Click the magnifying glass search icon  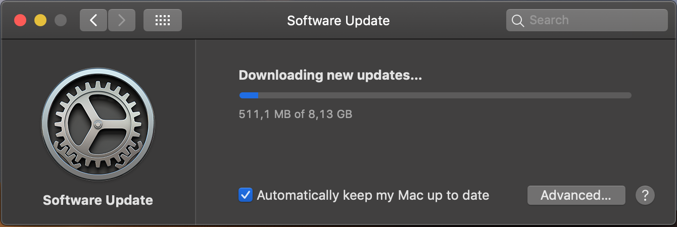tap(517, 21)
